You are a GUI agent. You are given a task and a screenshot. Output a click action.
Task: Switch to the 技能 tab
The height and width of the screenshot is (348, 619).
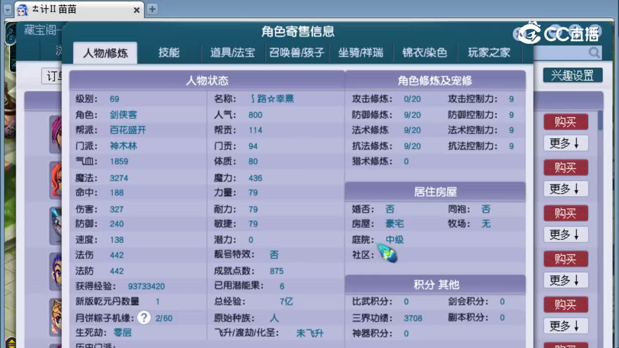pos(168,53)
